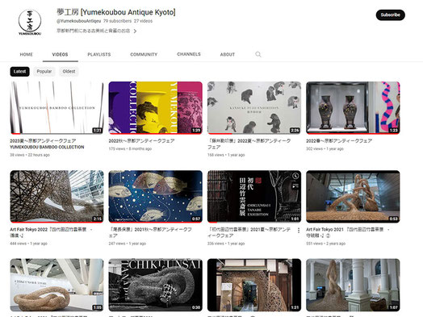
Task: Click the watch later clock on Chikuunsai thumbnail
Action: pyautogui.click(x=295, y=176)
